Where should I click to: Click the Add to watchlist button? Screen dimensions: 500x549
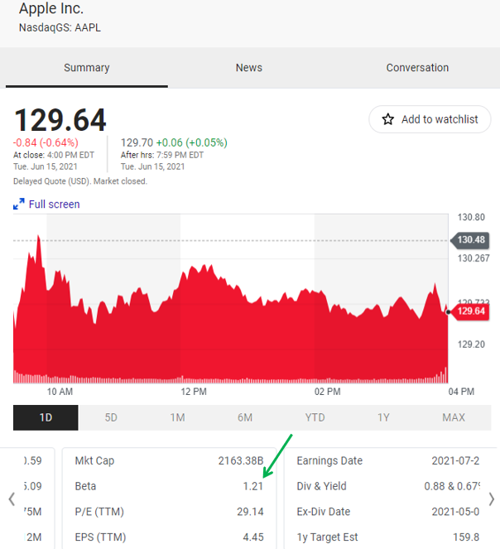(x=430, y=119)
